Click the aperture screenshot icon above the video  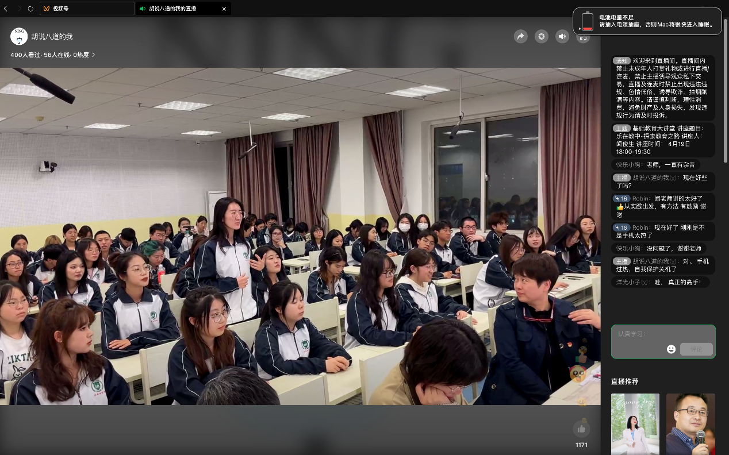[542, 37]
